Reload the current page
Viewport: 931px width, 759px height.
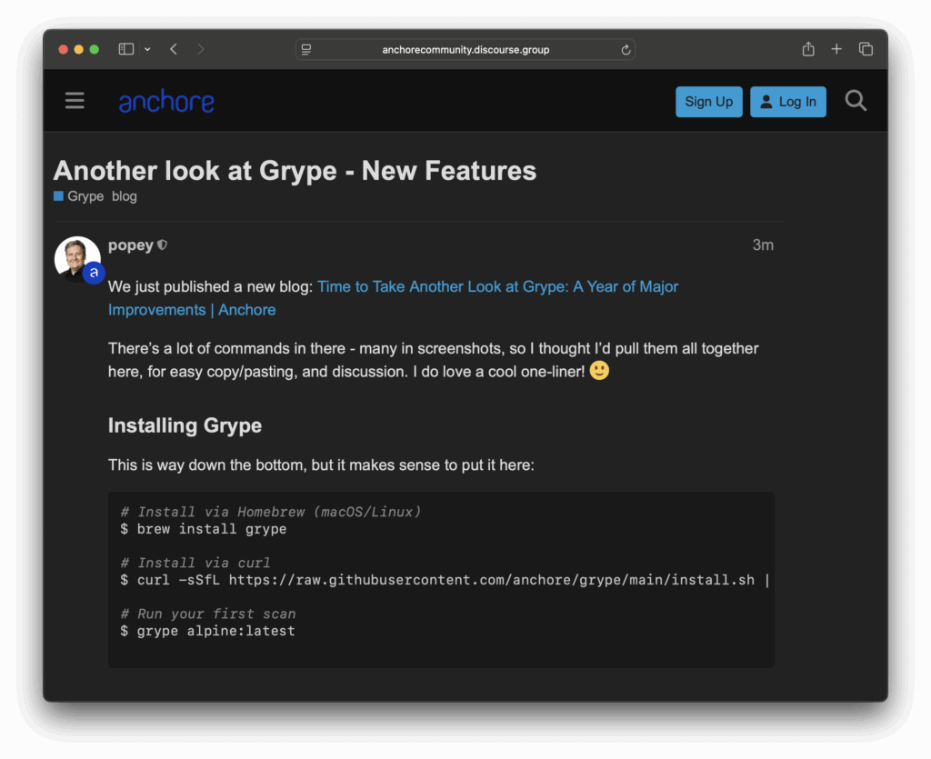[x=626, y=50]
